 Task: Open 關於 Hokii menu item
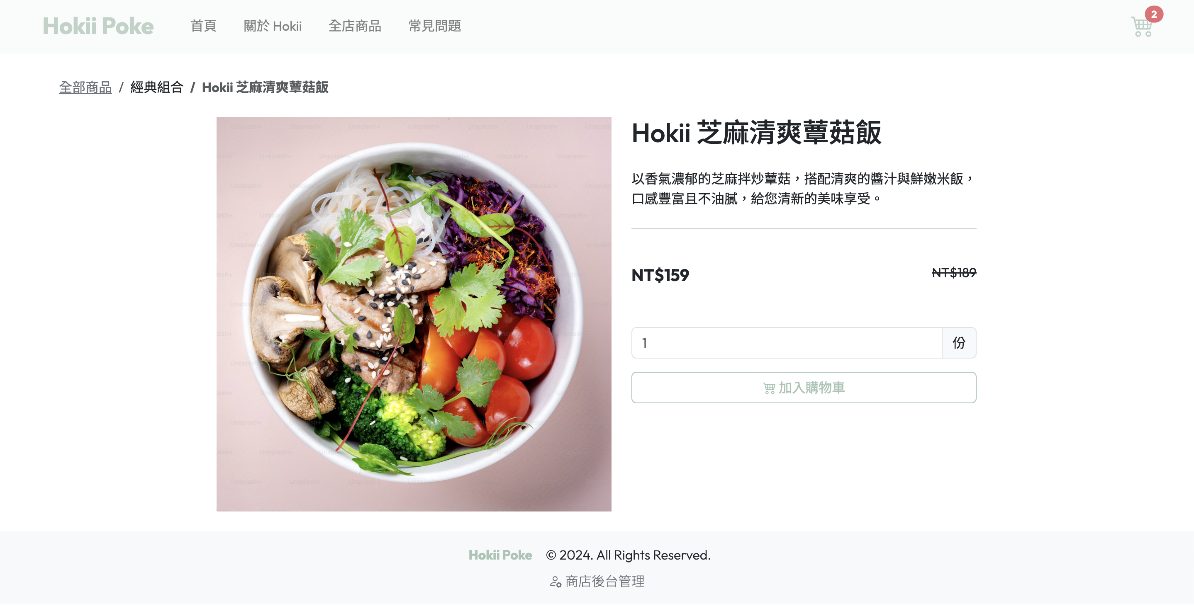273,26
